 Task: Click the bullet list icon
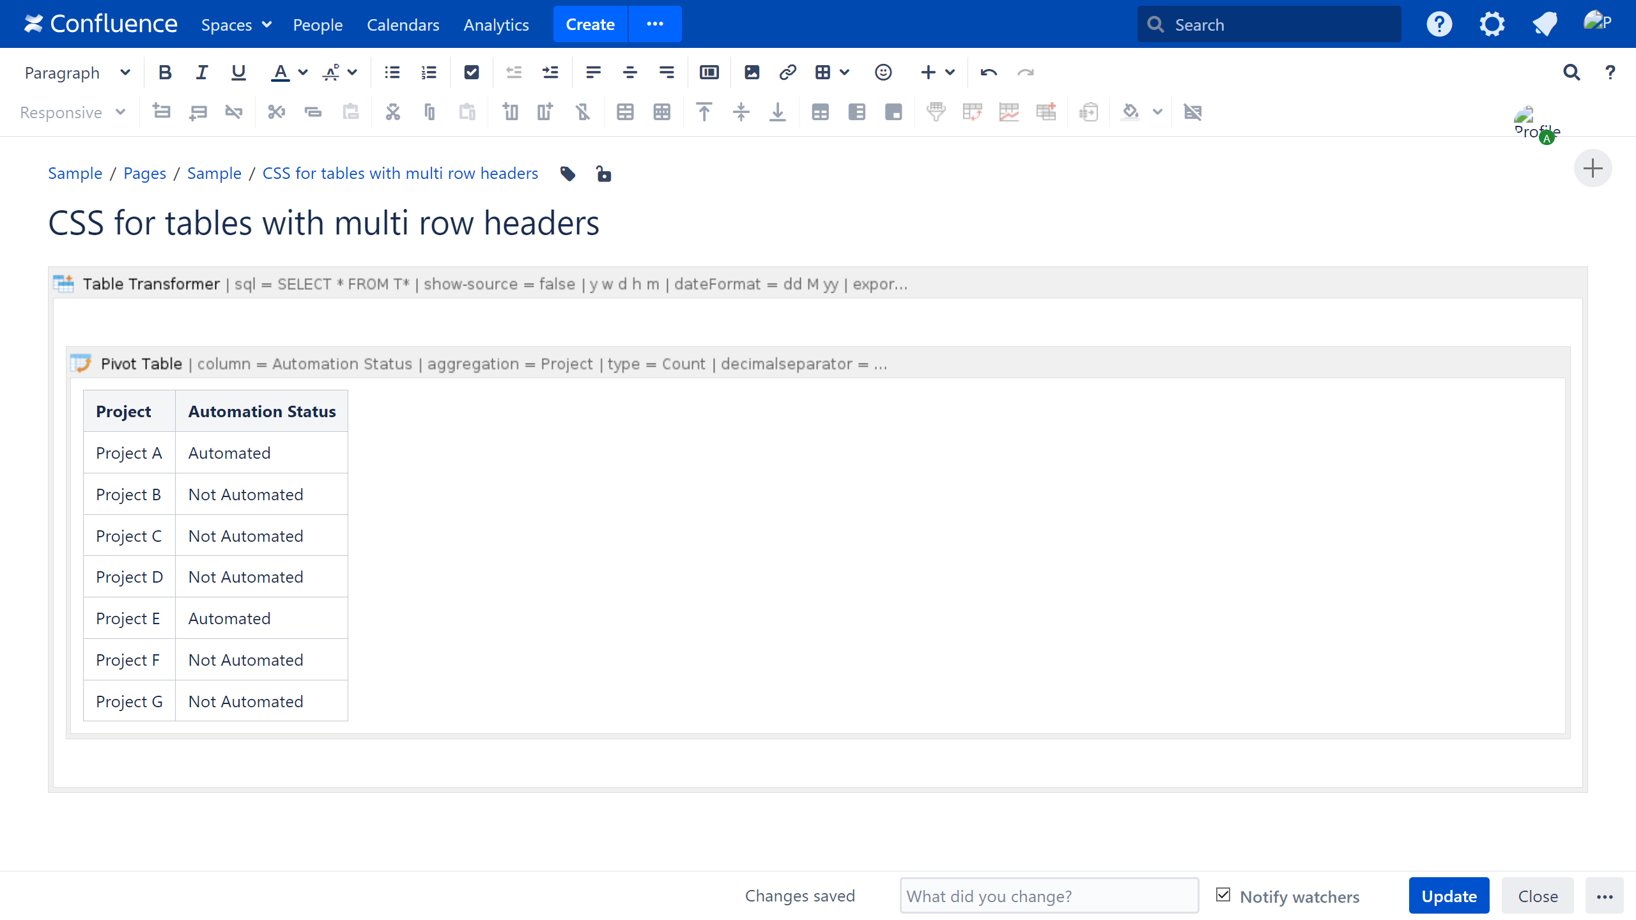[392, 72]
